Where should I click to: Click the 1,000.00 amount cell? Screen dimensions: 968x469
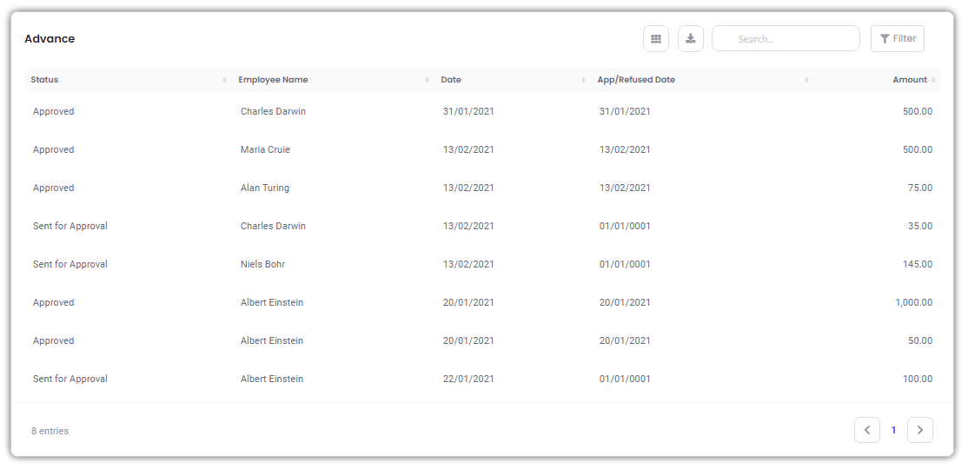click(x=913, y=302)
